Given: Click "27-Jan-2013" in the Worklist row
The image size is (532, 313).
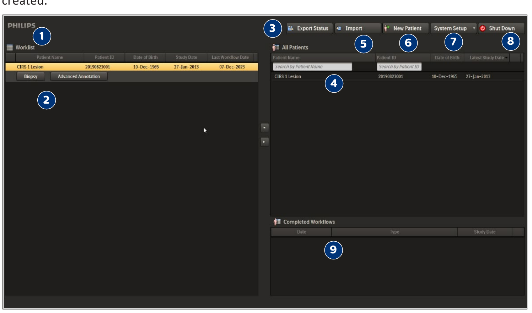Looking at the screenshot, I should point(186,67).
